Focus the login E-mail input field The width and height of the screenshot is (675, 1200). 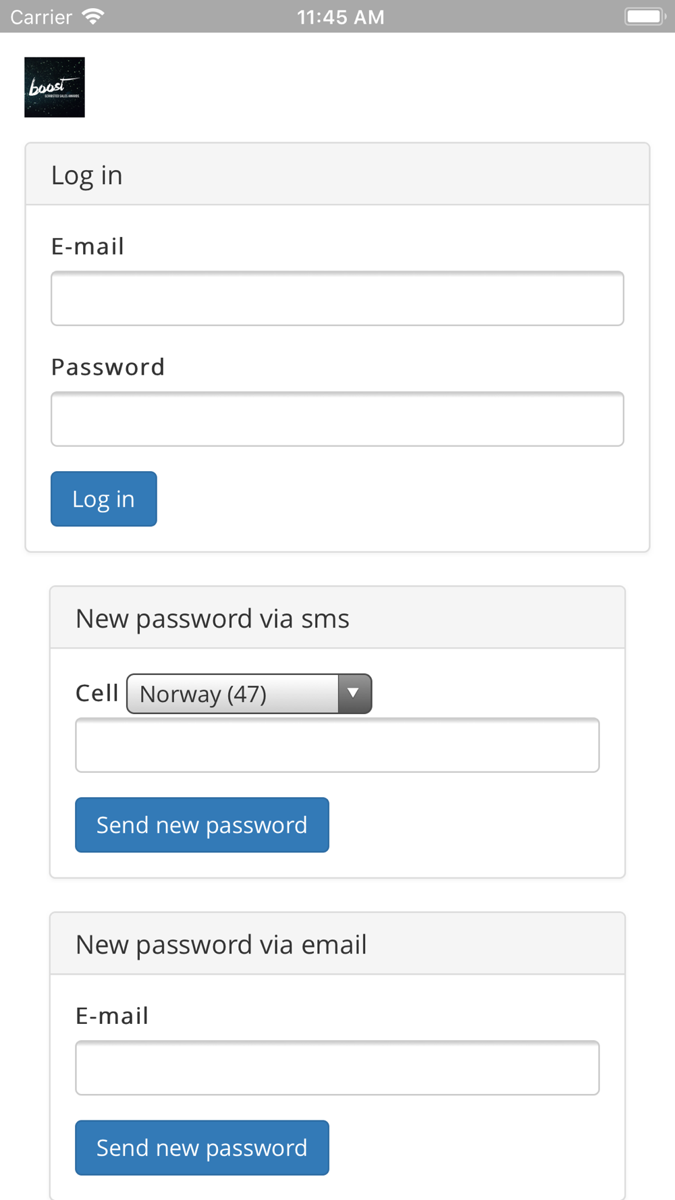pyautogui.click(x=337, y=298)
